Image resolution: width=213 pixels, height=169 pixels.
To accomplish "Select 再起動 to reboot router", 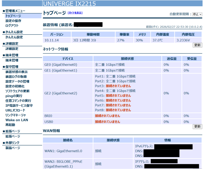I will coord(10,125).
